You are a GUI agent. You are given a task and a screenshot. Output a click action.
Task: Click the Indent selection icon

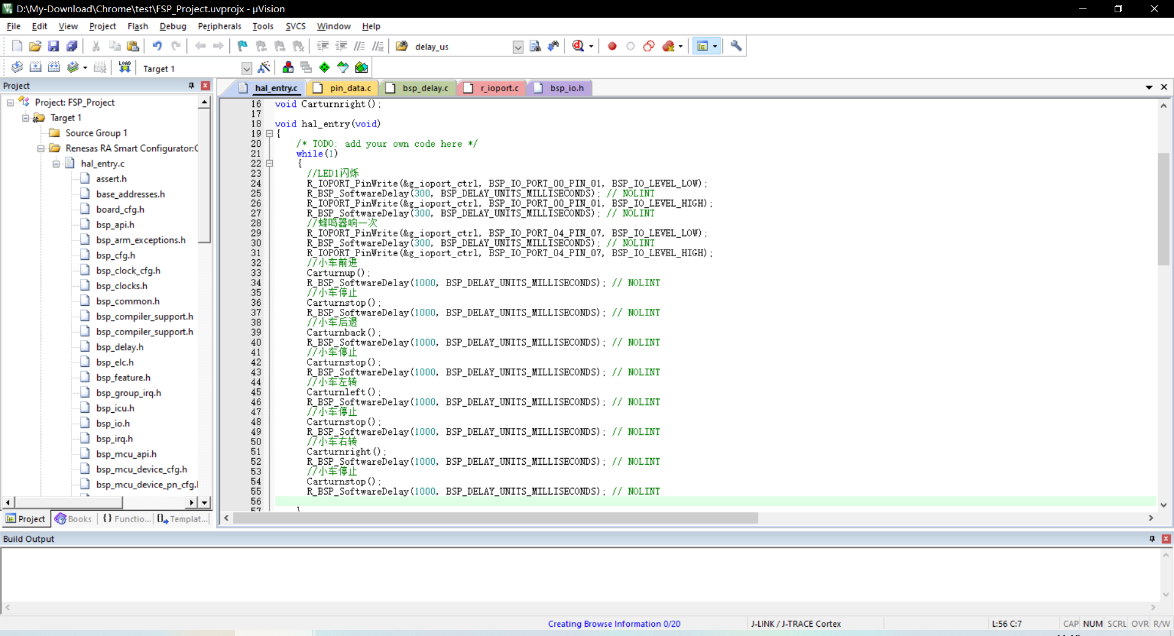pyautogui.click(x=323, y=46)
